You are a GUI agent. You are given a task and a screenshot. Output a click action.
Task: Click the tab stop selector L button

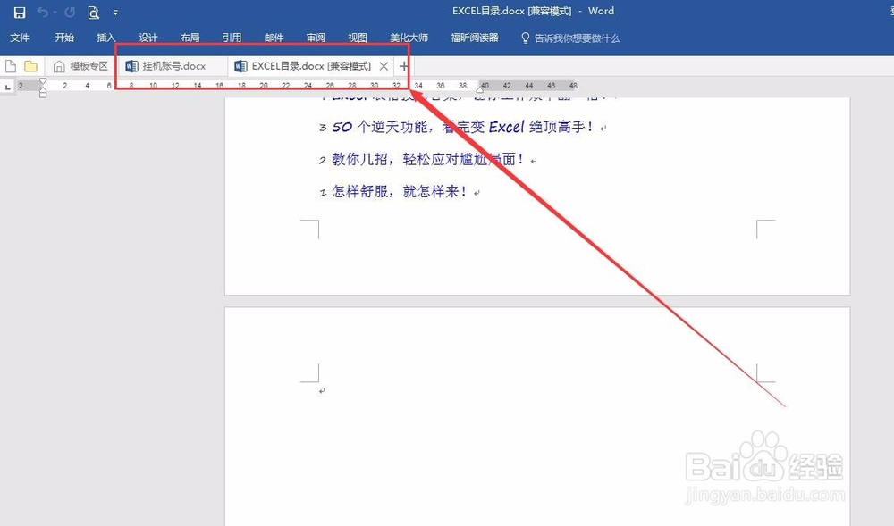[x=7, y=87]
